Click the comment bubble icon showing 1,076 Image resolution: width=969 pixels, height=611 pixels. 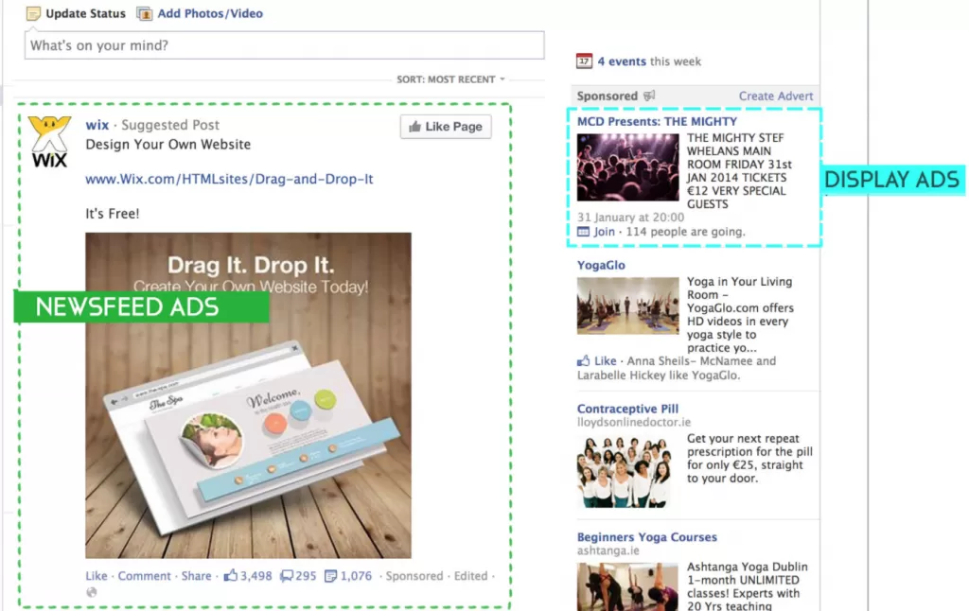coord(330,575)
